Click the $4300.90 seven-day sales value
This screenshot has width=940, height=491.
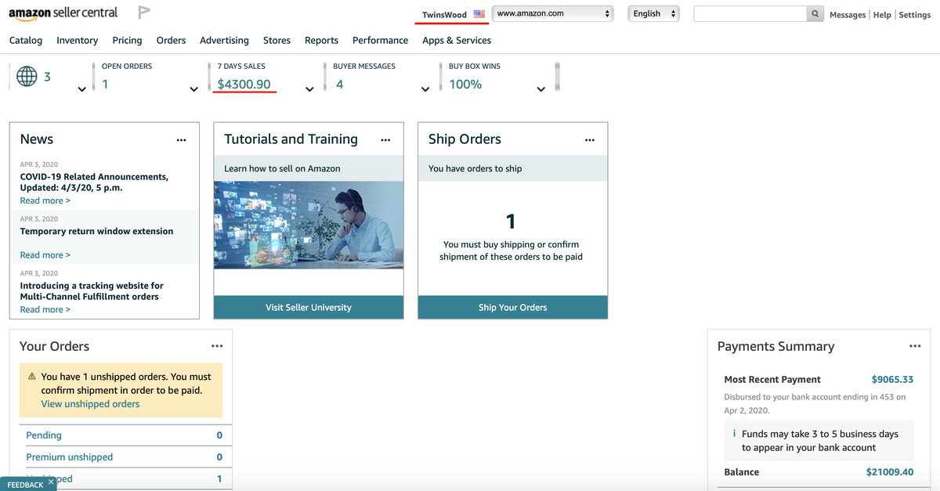244,84
